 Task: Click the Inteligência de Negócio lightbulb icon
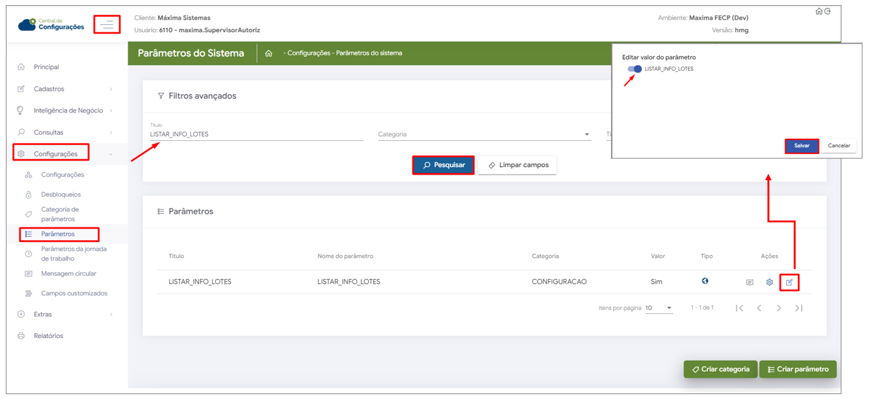point(20,111)
